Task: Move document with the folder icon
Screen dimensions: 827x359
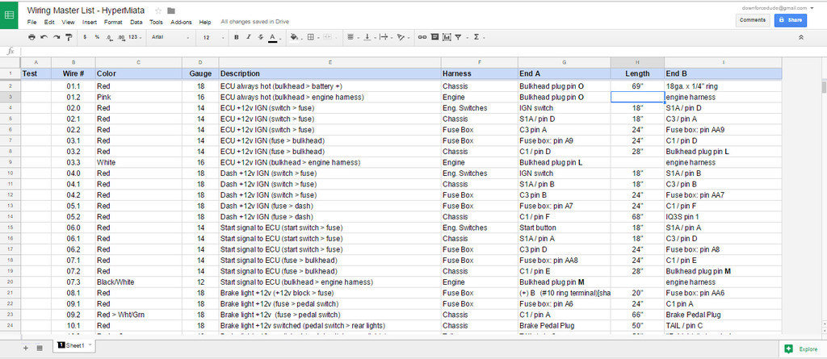Action: (171, 10)
